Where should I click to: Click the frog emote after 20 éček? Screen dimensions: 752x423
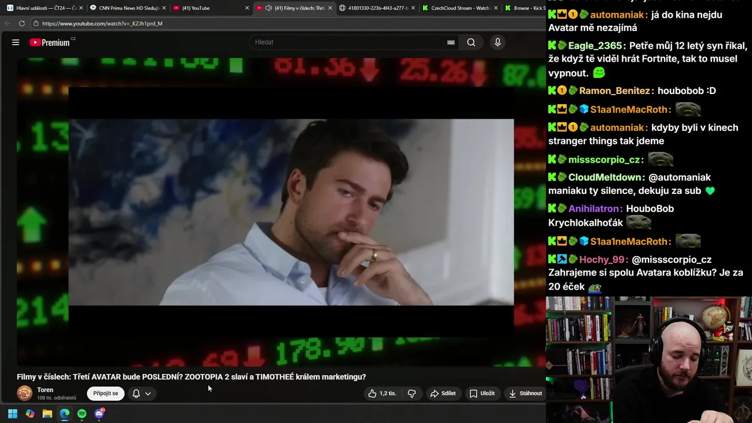coord(594,287)
